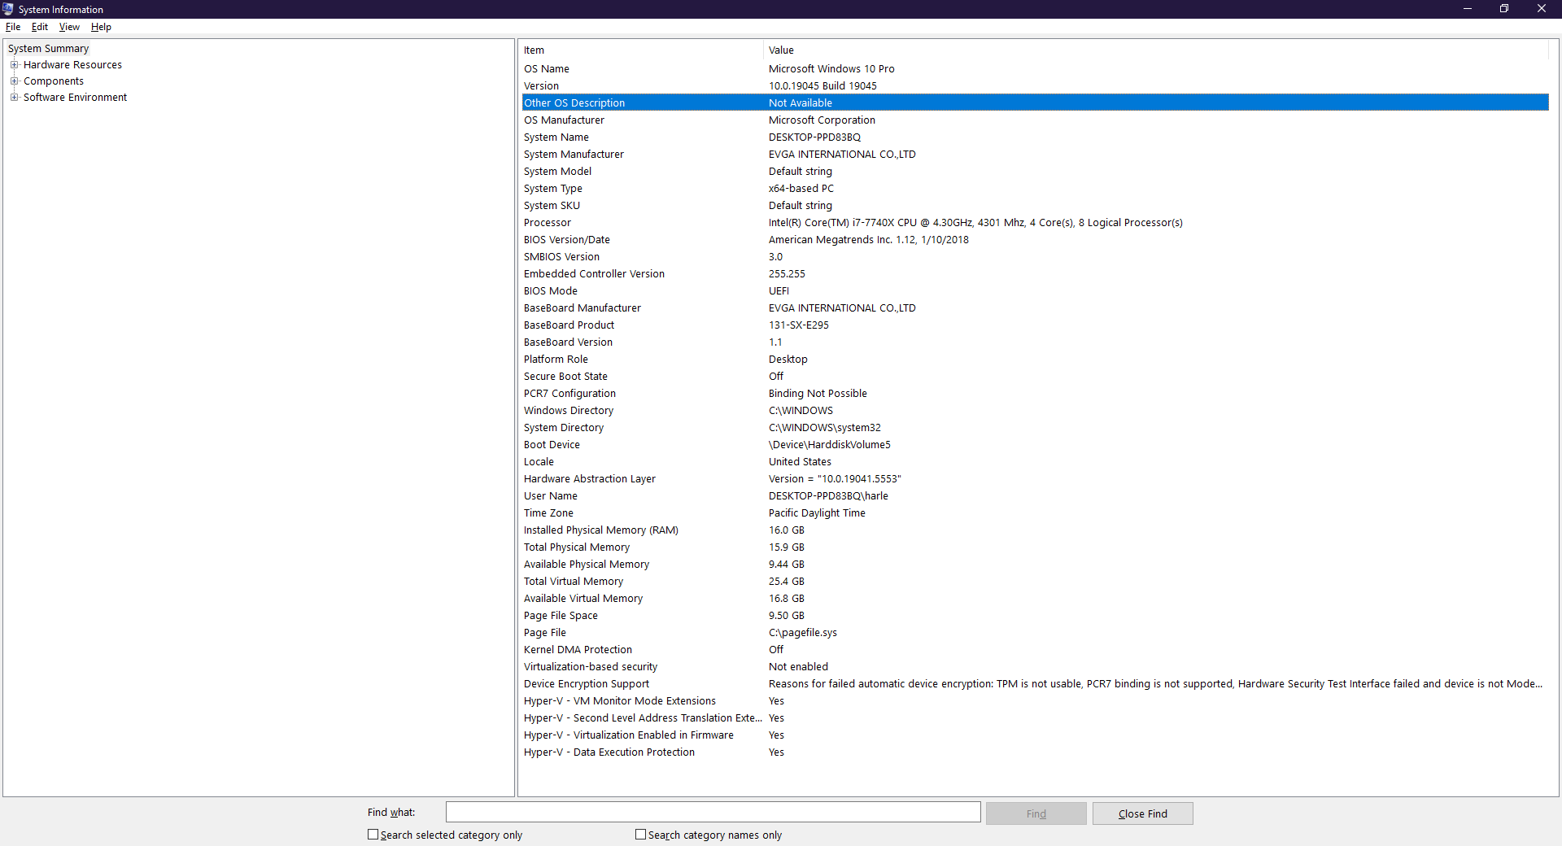
Task: Click the value 131-SX-E295
Action: tap(799, 325)
